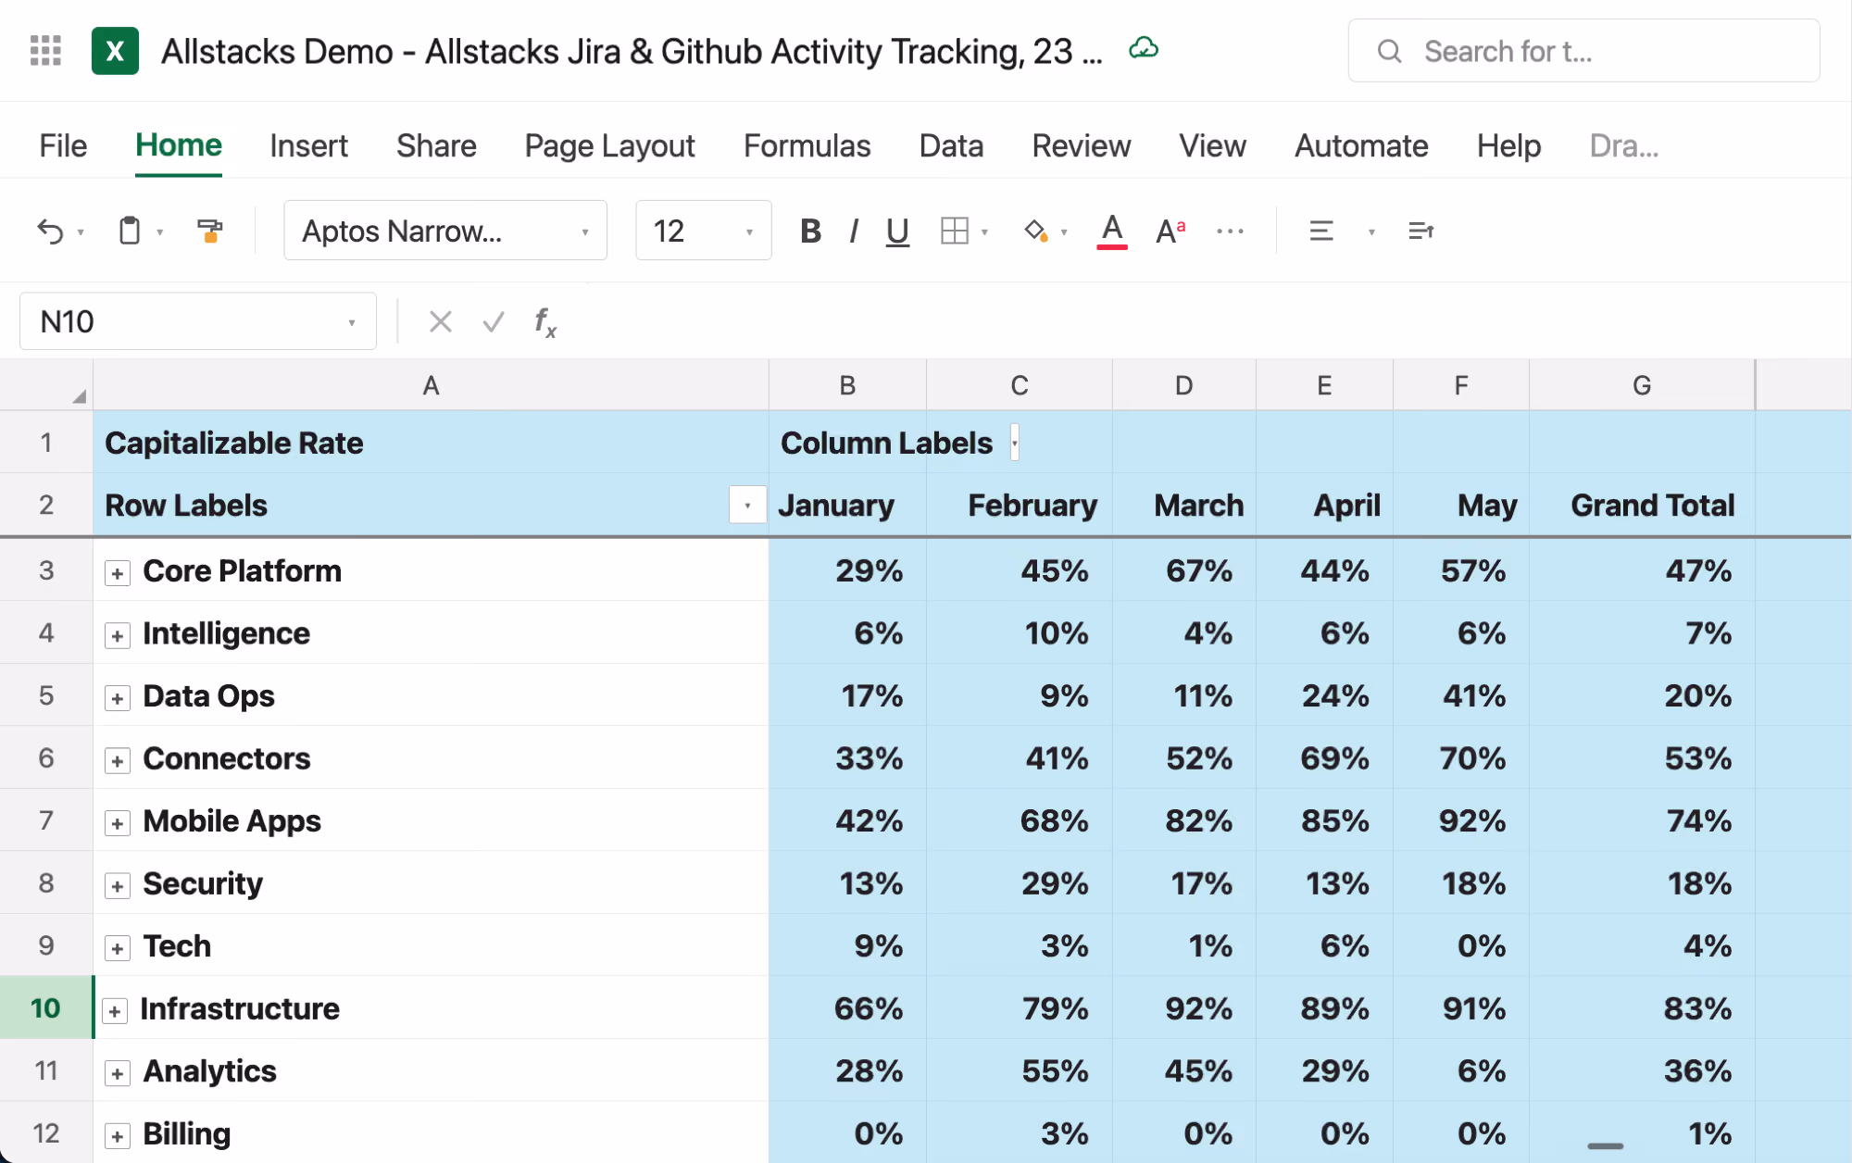Apply cell borders icon

tap(954, 231)
